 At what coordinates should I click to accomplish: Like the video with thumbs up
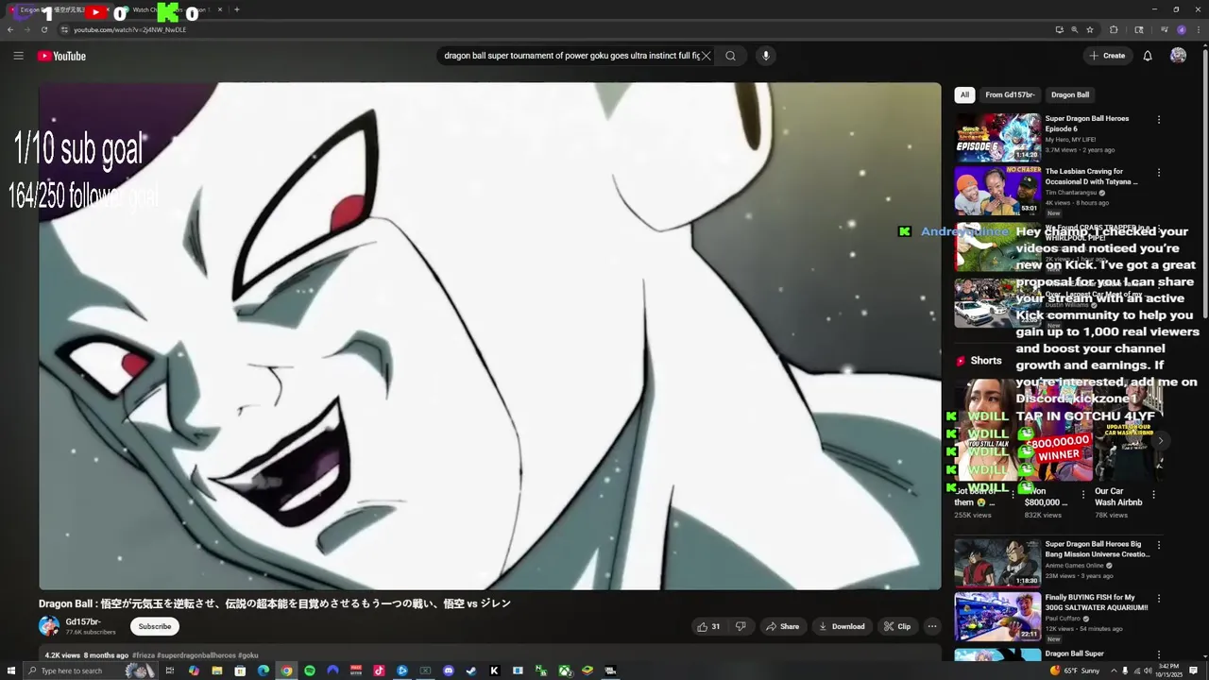point(708,626)
